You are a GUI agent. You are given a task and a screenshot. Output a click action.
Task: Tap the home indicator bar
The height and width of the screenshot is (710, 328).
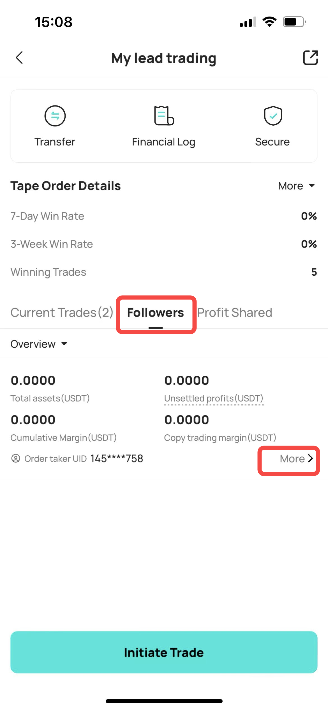(164, 701)
